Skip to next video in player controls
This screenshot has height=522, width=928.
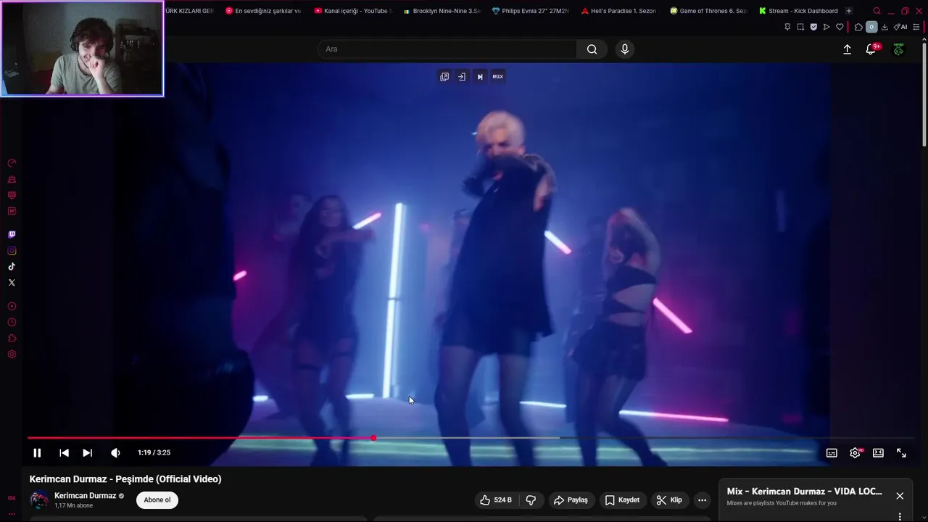pyautogui.click(x=87, y=452)
